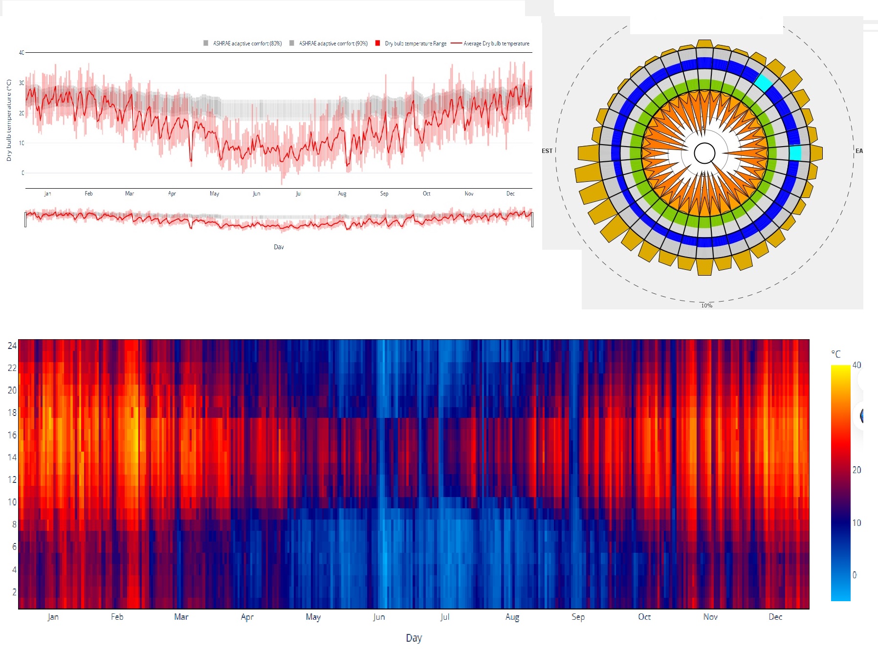
Task: Click the EST direction label on the polar chart
Action: click(547, 151)
